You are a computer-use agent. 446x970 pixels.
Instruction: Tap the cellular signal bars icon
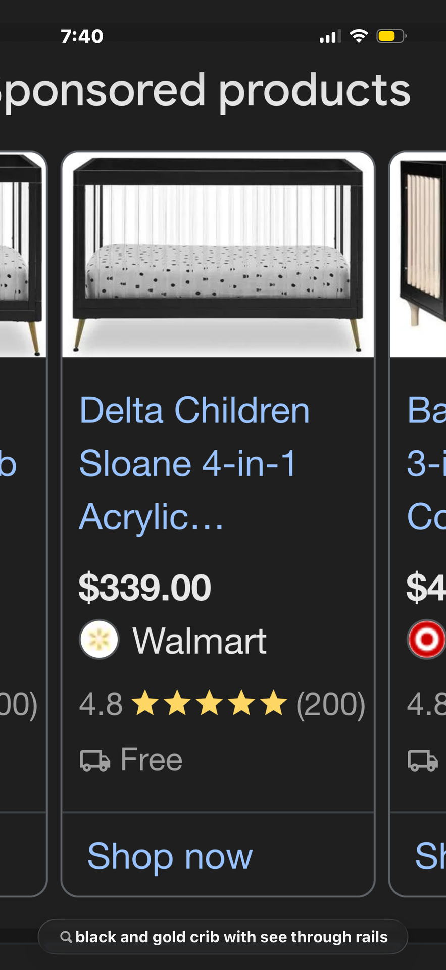(330, 36)
